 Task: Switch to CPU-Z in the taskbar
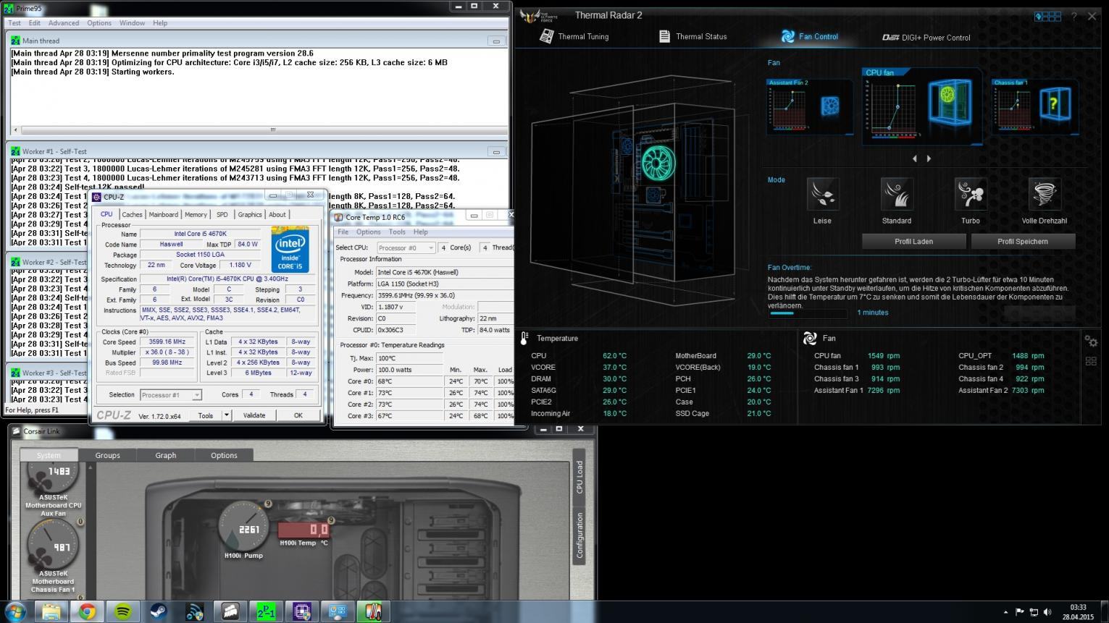[x=302, y=611]
